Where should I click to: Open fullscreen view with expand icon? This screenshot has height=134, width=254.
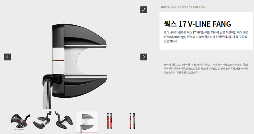coord(144,10)
